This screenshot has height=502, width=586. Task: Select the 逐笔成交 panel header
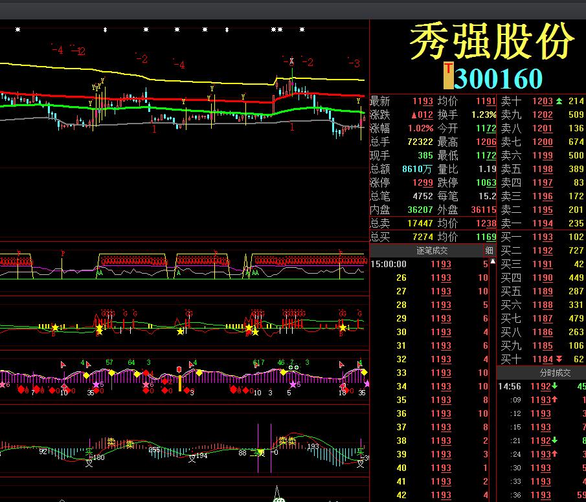tap(432, 250)
